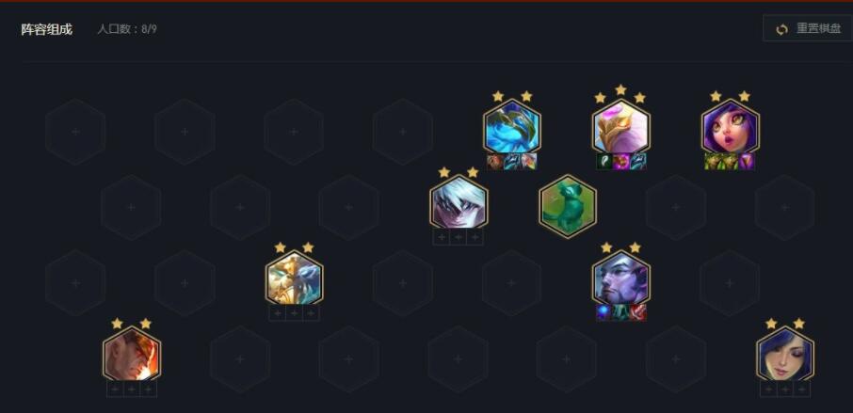Click the blue orb item under bearded champion
Image resolution: width=853 pixels, height=413 pixels.
(x=604, y=312)
